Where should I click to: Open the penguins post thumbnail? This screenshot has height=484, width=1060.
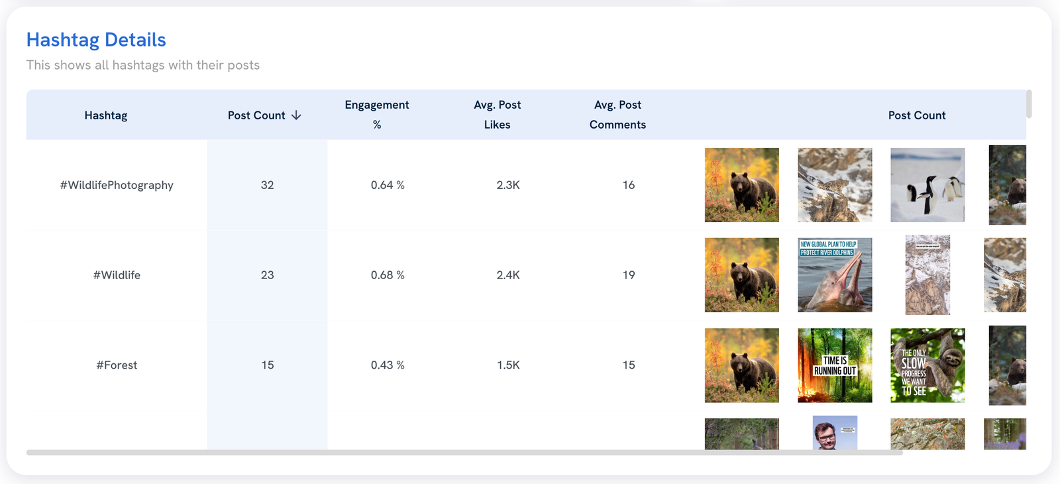click(927, 185)
